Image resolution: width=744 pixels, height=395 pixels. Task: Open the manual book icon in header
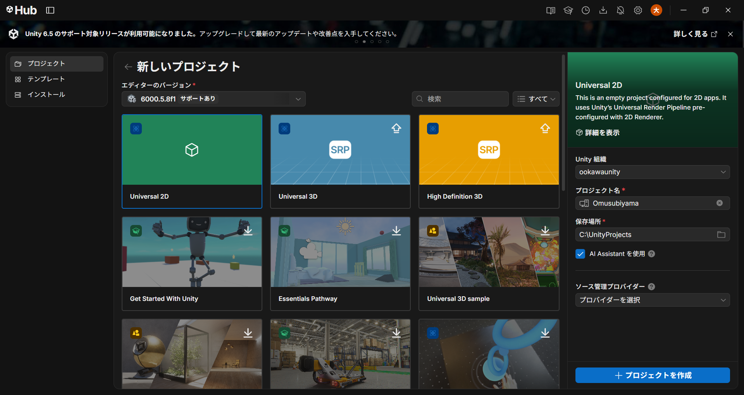[551, 10]
